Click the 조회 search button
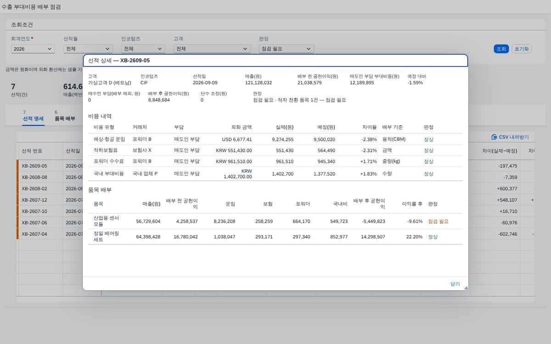551x344 pixels. pyautogui.click(x=500, y=49)
